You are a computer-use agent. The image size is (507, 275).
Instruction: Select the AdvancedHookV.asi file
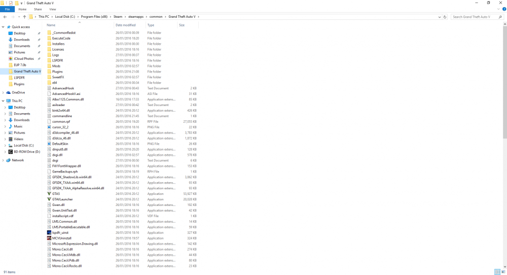(x=66, y=94)
